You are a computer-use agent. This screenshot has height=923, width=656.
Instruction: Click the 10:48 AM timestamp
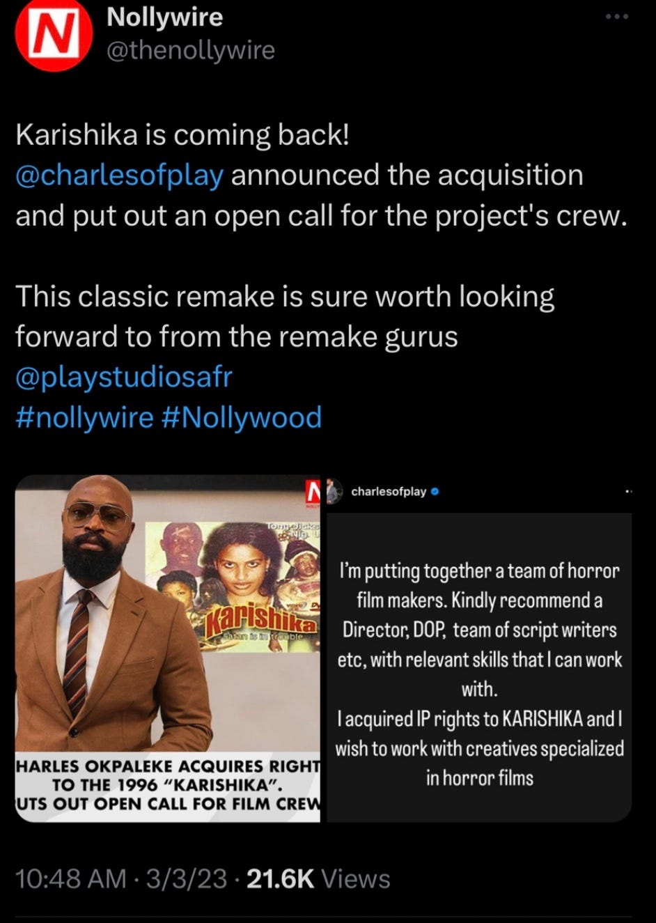[x=71, y=879]
